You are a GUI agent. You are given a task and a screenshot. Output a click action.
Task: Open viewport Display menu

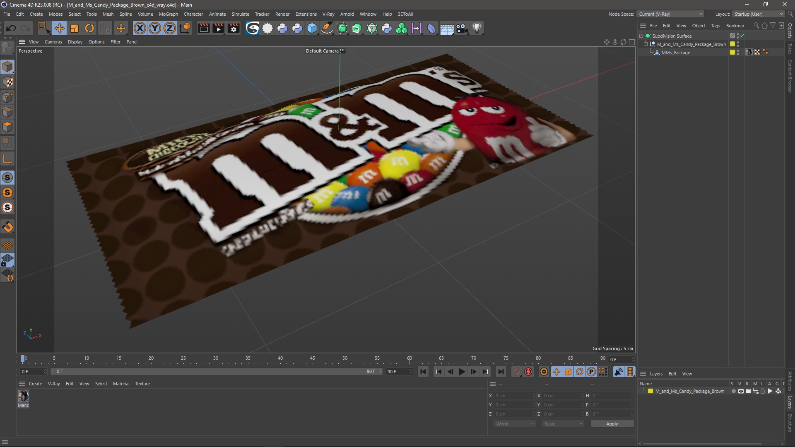tap(75, 42)
